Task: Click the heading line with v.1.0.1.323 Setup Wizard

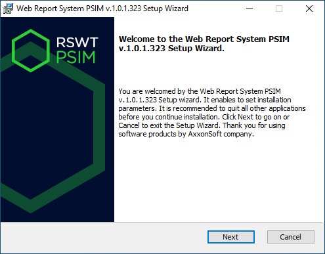Action: (x=171, y=49)
